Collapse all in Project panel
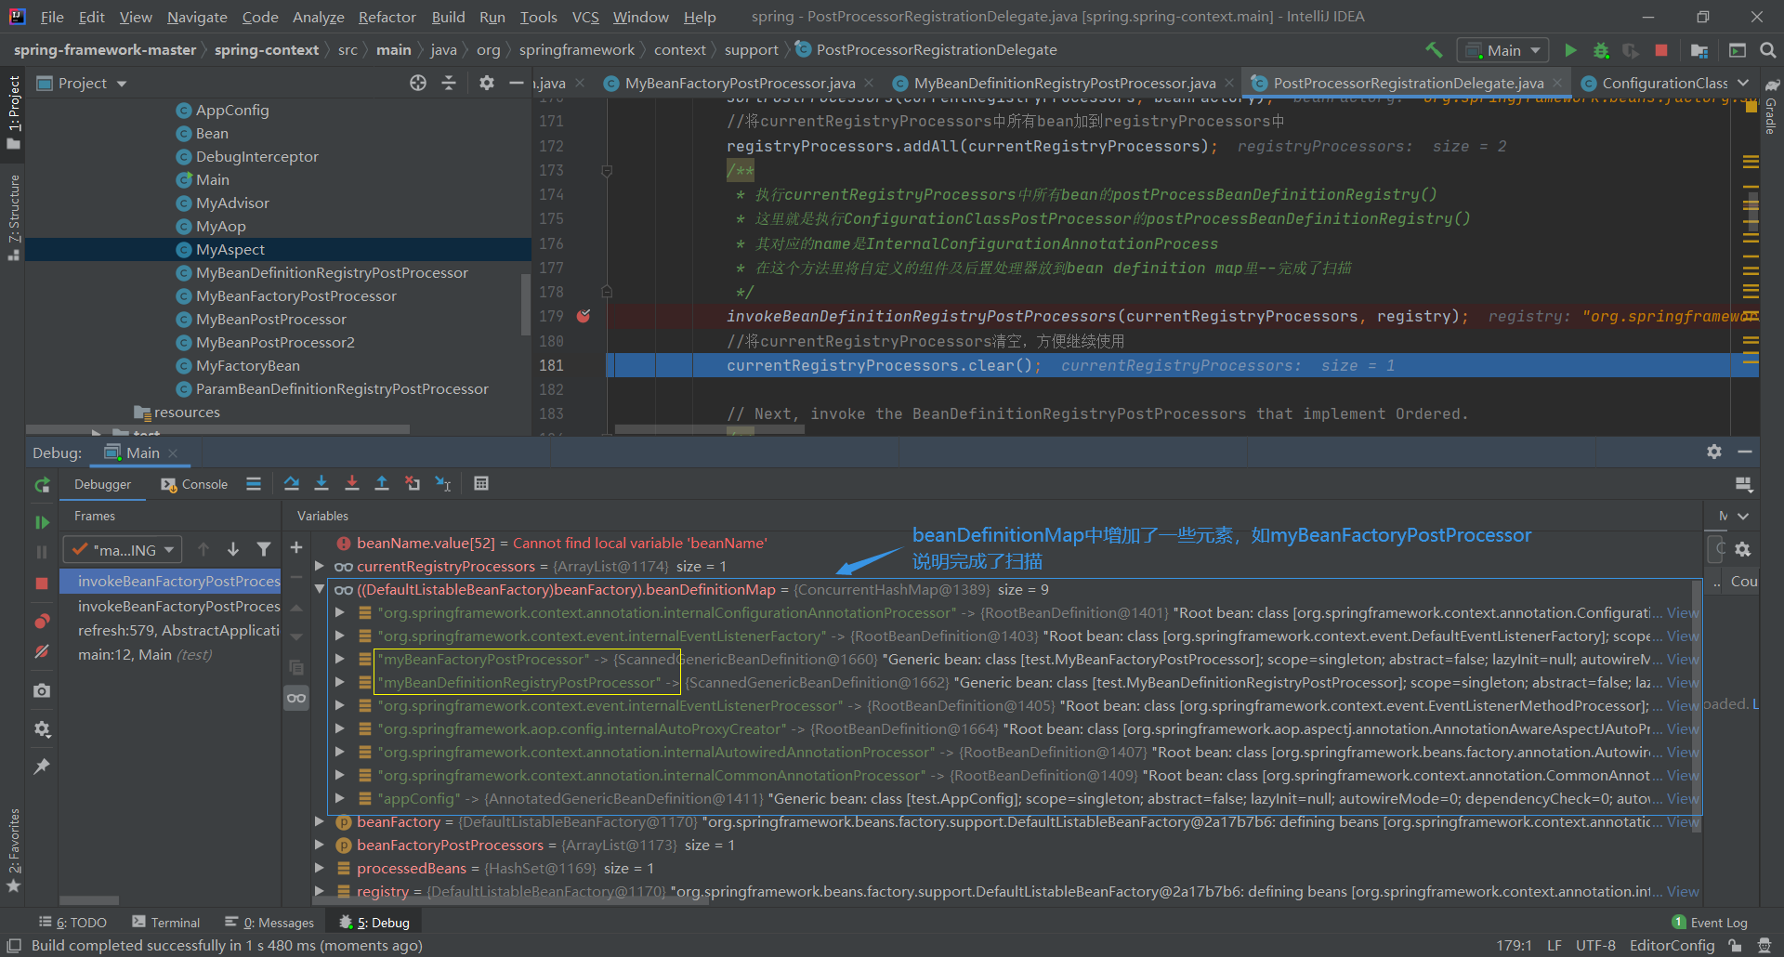This screenshot has height=957, width=1784. [x=449, y=83]
